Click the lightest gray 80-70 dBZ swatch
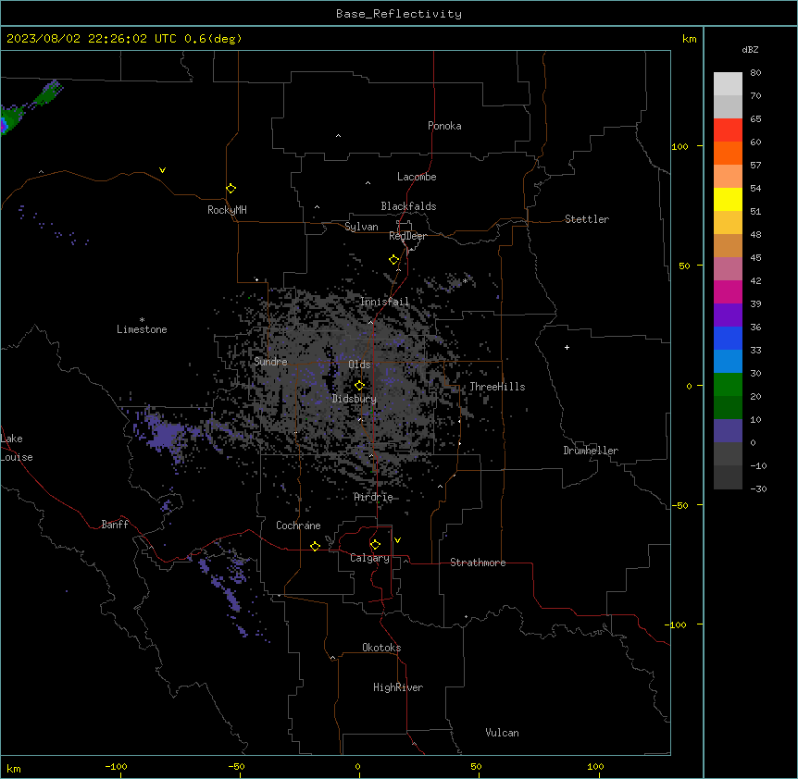798x779 pixels. (x=728, y=84)
